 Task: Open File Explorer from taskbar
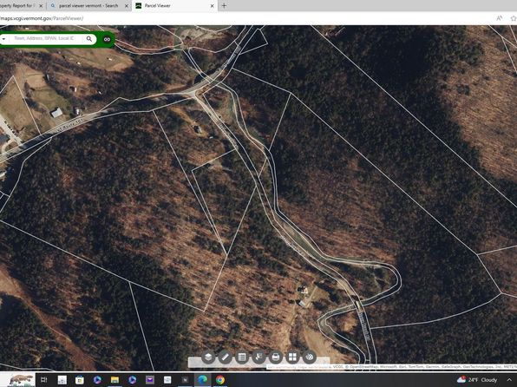click(x=115, y=380)
